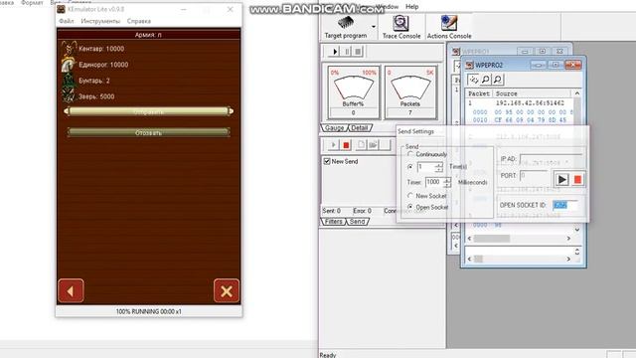The width and height of the screenshot is (636, 358).
Task: Click right arrow of WPEPRO2 lower scrollbar
Action: coord(568,259)
